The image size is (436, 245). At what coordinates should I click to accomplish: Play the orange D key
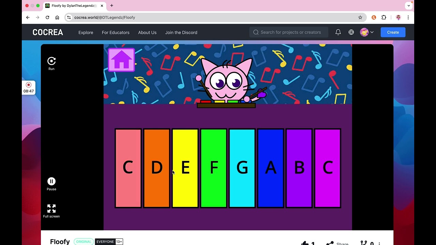tap(157, 168)
